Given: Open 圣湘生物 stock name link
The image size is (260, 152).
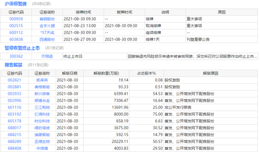Looking at the screenshot, I should click(42, 141).
